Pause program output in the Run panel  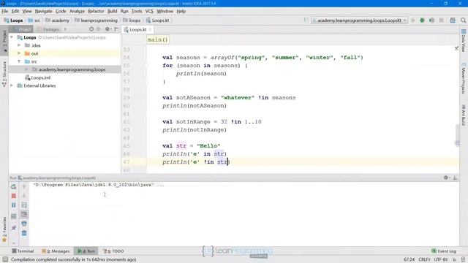click(13, 205)
